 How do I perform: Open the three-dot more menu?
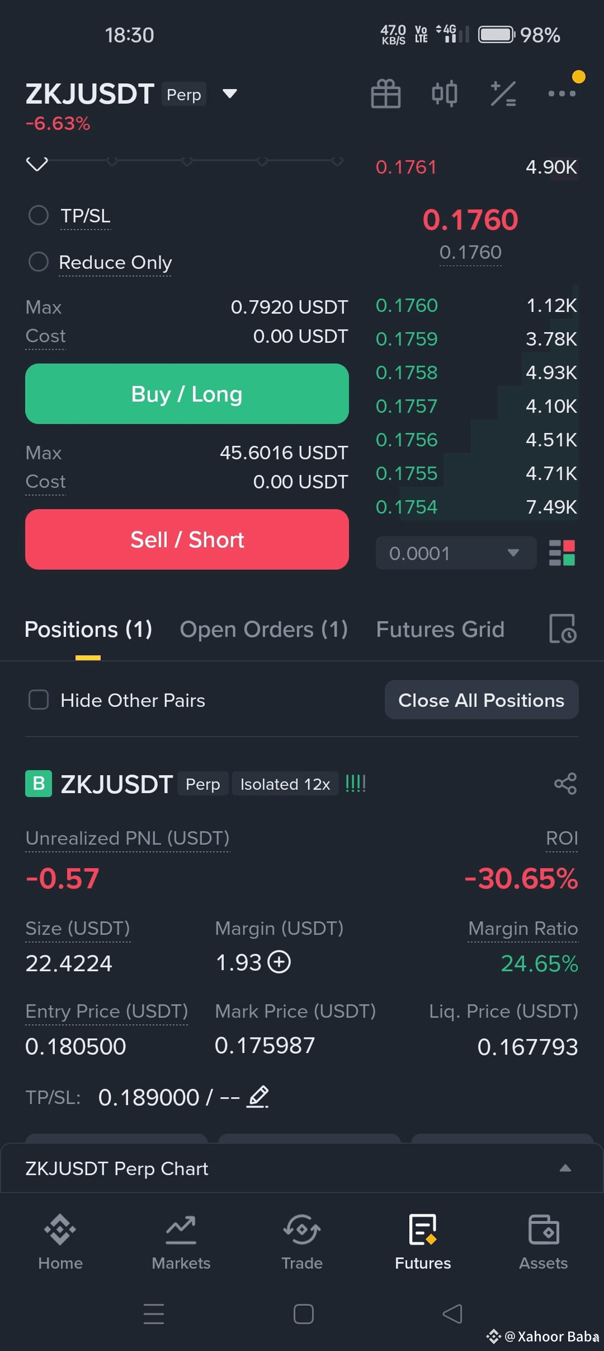[x=562, y=94]
